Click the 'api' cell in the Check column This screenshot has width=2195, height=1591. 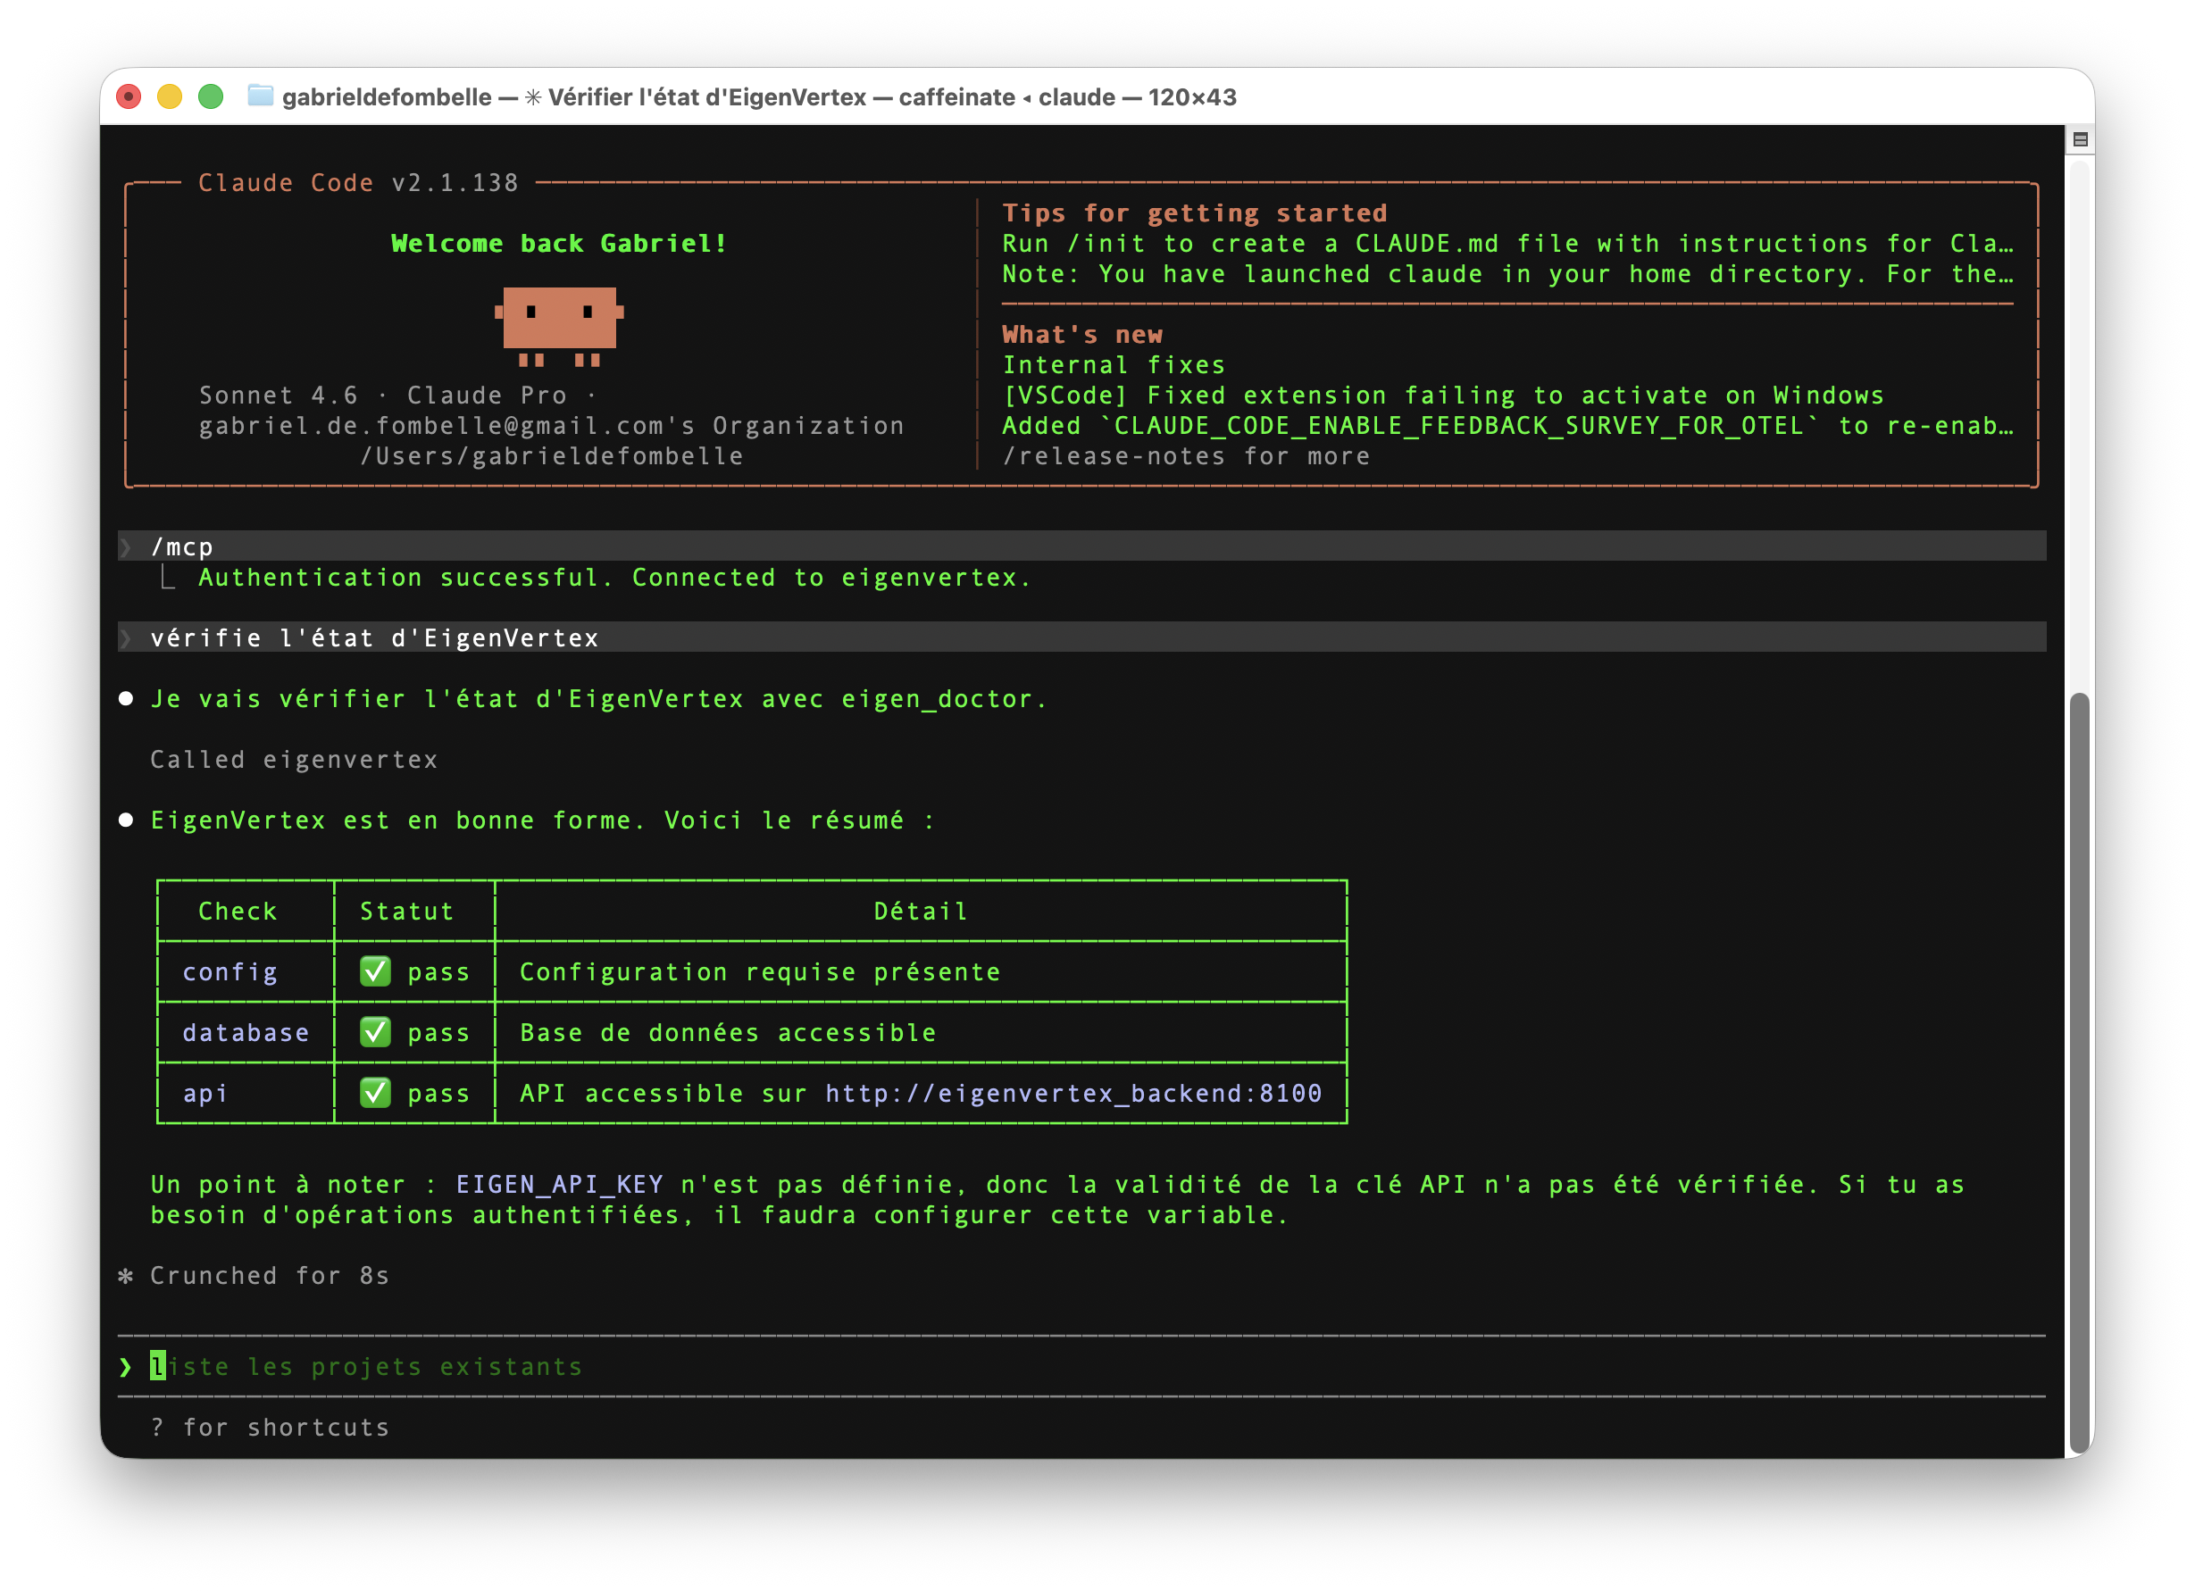[205, 1094]
